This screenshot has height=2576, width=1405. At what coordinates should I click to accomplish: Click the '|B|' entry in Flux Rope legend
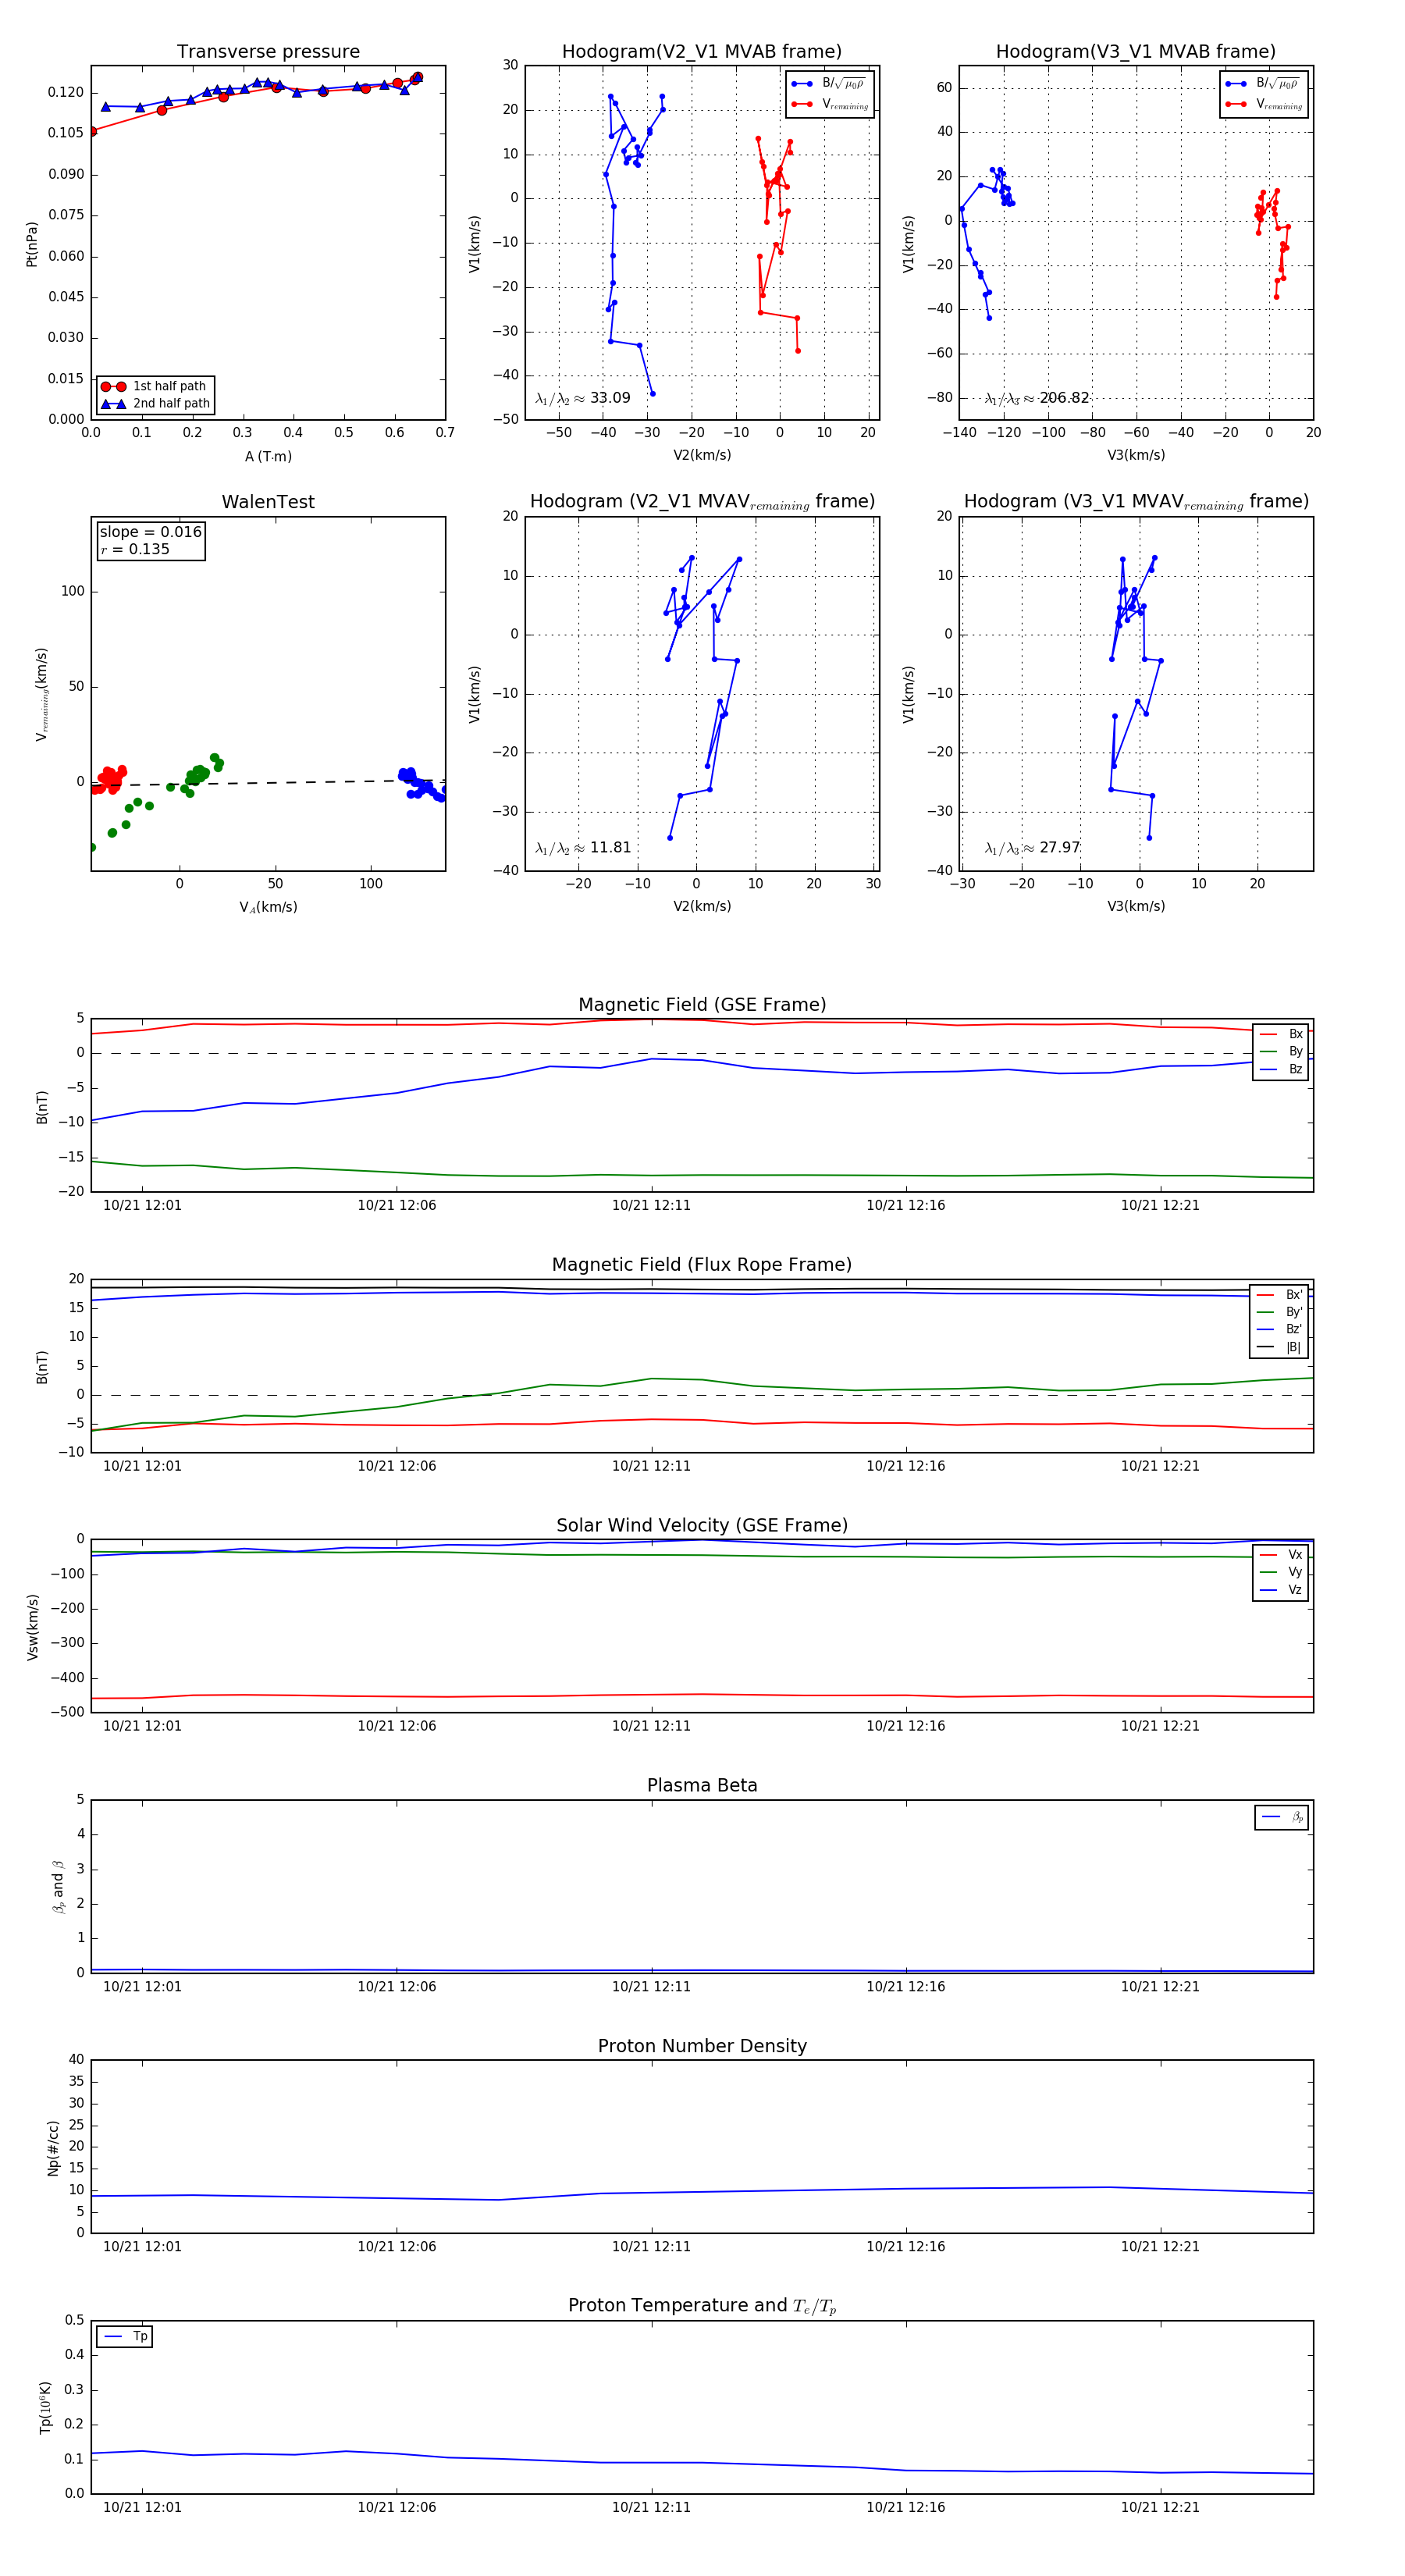pos(1280,1347)
